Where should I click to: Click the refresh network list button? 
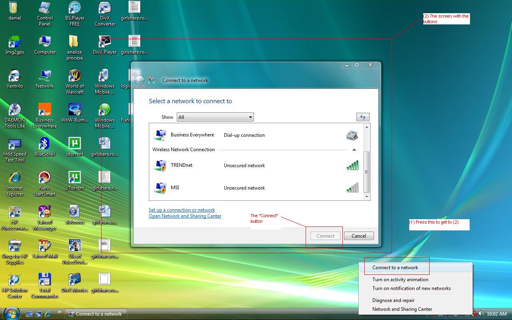pos(363,117)
